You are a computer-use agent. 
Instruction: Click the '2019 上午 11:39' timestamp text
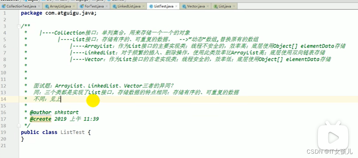[x=77, y=119]
